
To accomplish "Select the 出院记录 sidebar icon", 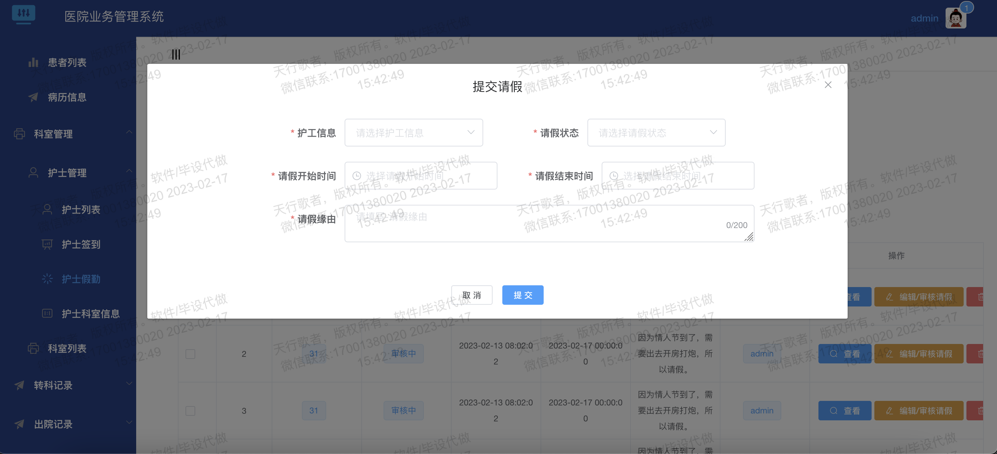I will [x=19, y=424].
